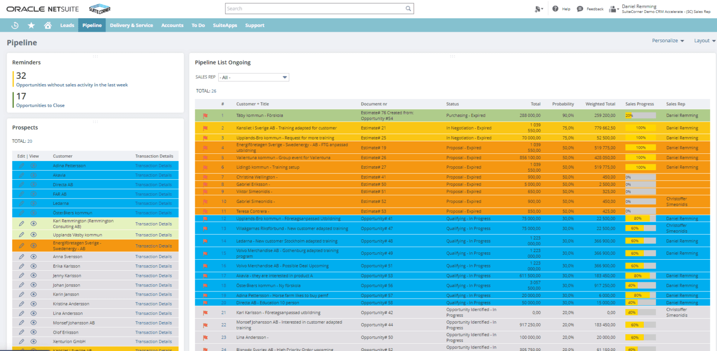Open the Delivery & Service tab
The width and height of the screenshot is (717, 351).
coord(131,25)
